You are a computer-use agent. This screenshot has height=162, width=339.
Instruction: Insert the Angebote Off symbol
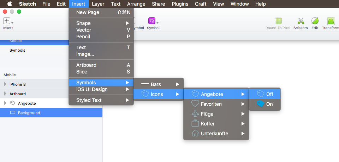point(265,94)
